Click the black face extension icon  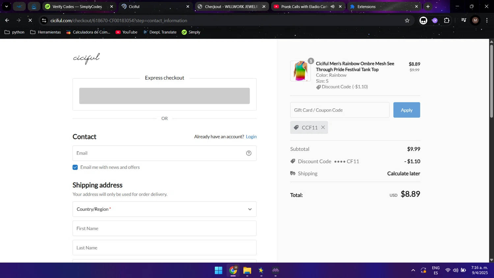point(423,20)
